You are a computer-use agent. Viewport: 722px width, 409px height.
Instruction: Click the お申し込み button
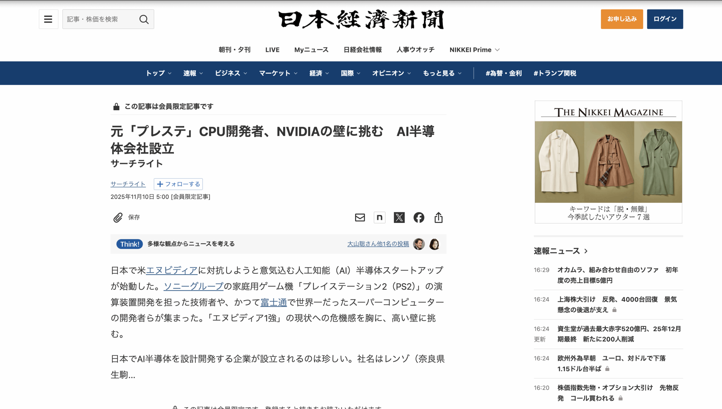point(622,19)
